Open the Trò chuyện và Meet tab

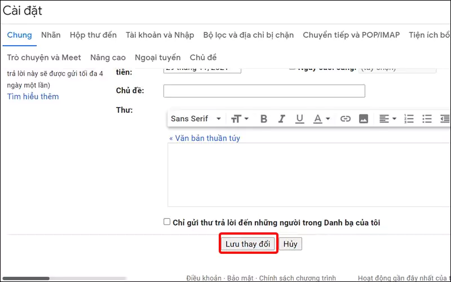coord(44,58)
